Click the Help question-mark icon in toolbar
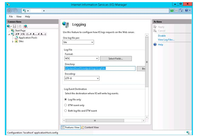Viewport: 202px width, 137px height. [187, 10]
